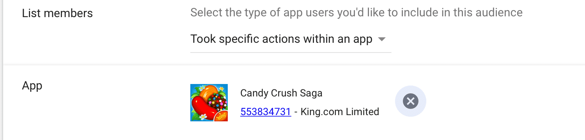Open the 'Took specific actions within an app' dropdown
Viewport: 585px width, 140px height.
(x=291, y=39)
